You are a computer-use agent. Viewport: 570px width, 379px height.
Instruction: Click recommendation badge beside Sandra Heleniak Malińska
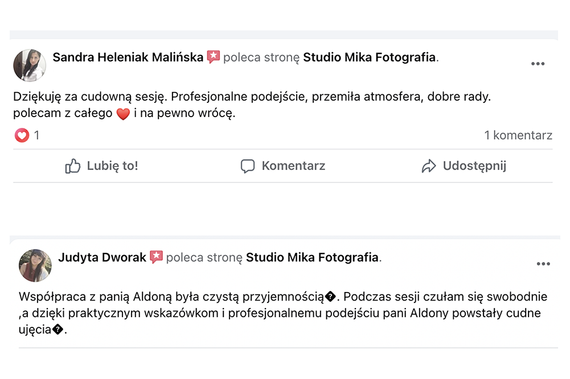coord(214,57)
